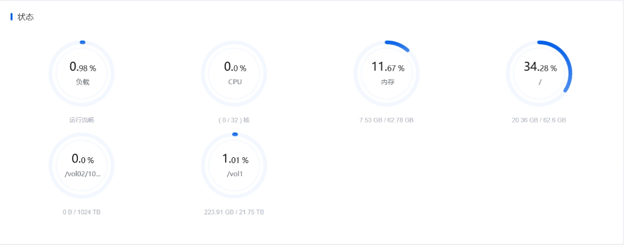624x245 pixels.
Task: Select the /vol1 label
Action: [x=235, y=174]
